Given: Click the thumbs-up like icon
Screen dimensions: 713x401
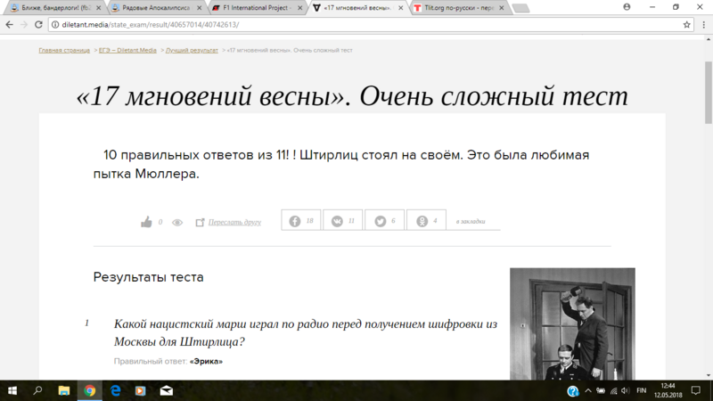Looking at the screenshot, I should pyautogui.click(x=146, y=222).
